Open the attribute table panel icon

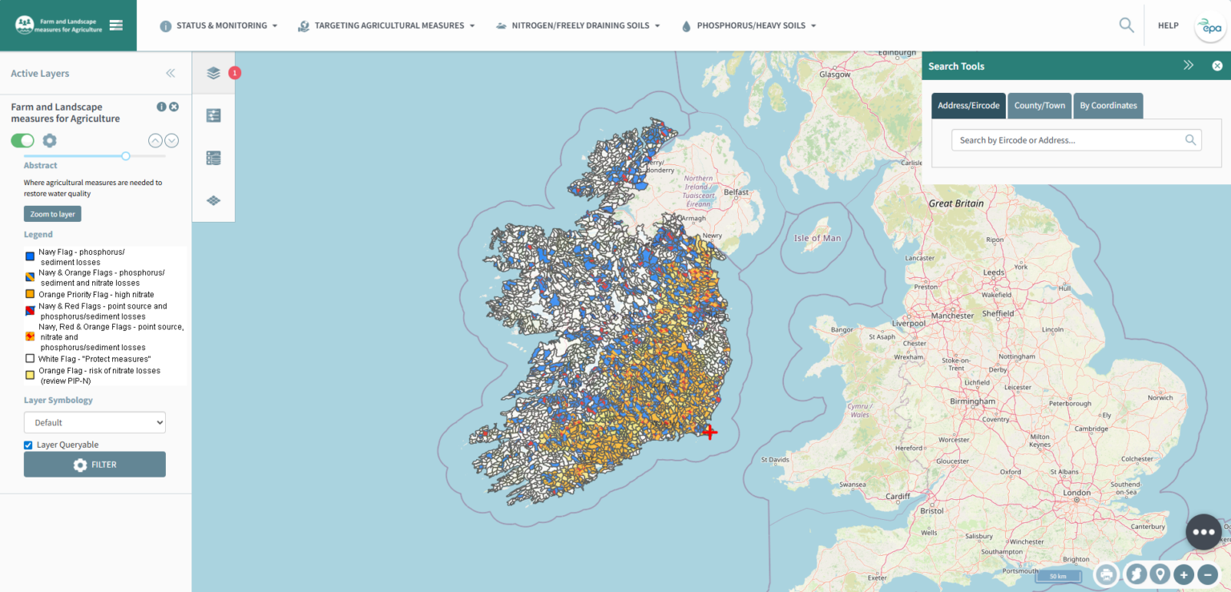(213, 157)
